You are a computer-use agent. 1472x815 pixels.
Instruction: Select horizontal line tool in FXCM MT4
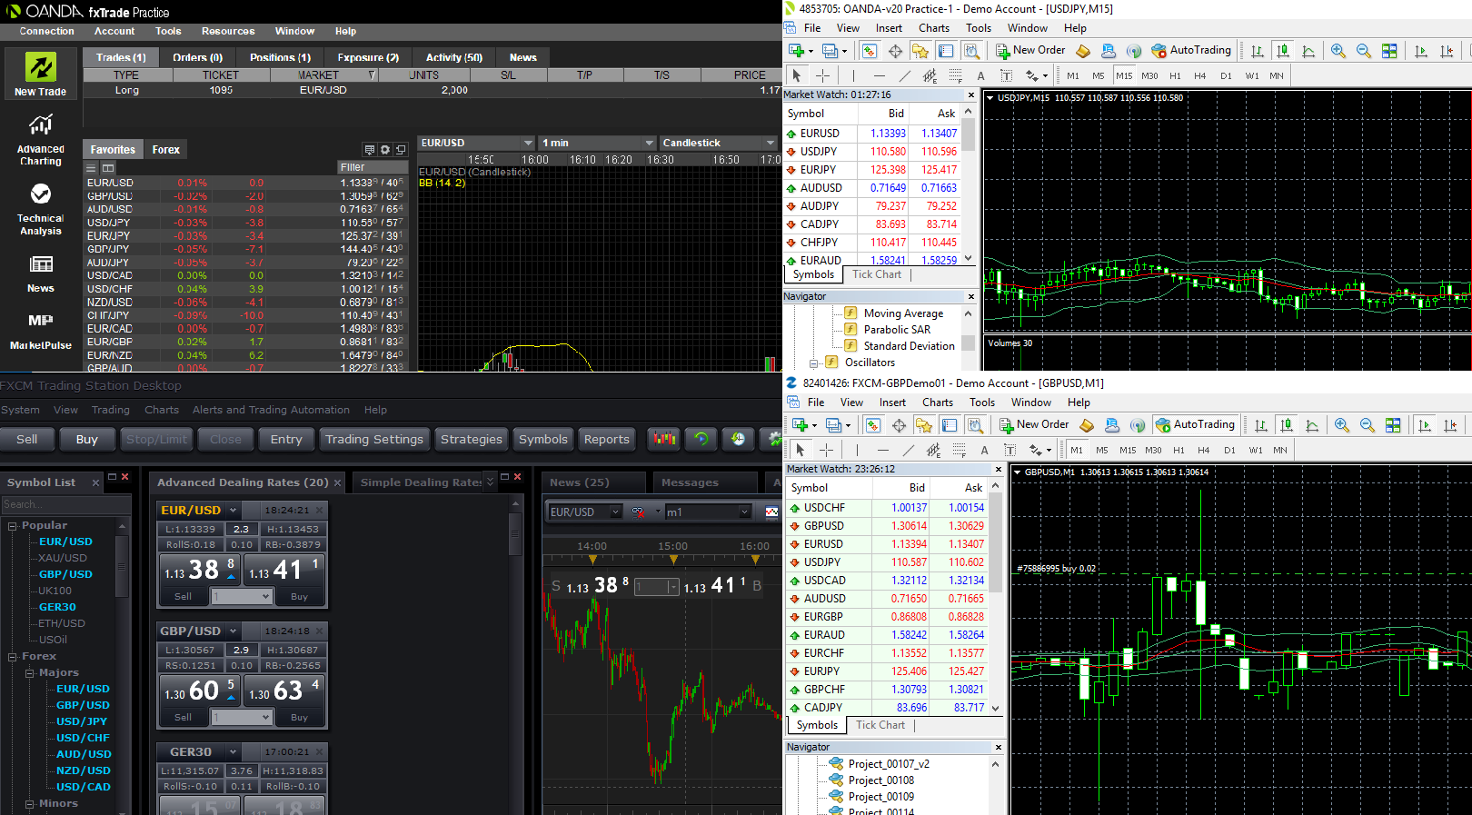pos(882,450)
